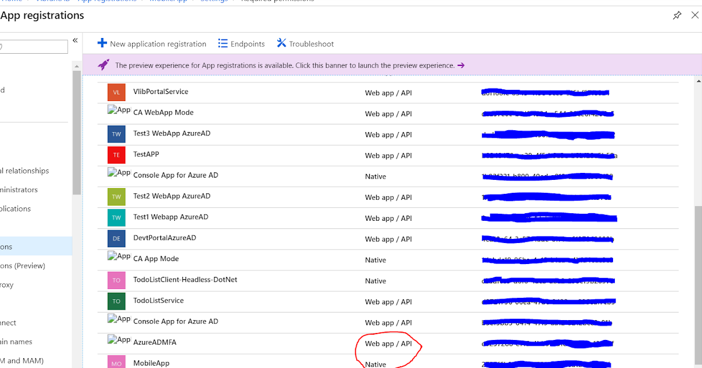Click the VL tile icon for VlibPortalService

point(116,92)
